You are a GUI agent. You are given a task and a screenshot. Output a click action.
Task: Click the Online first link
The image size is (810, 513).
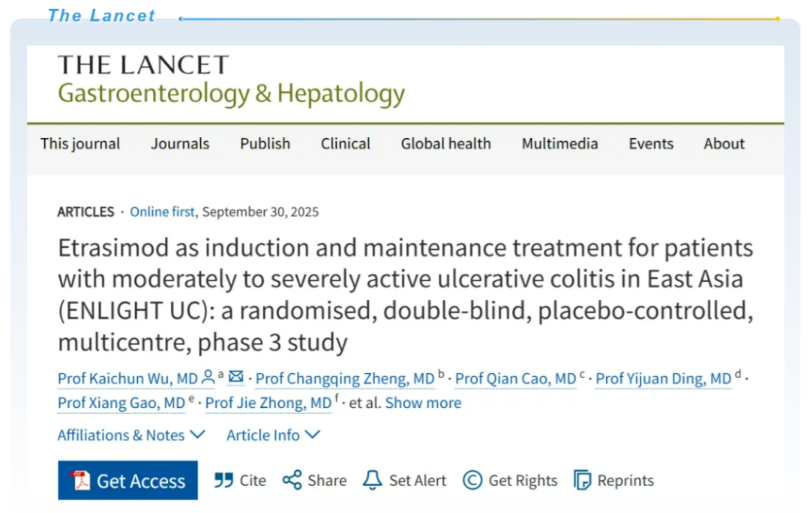pos(162,211)
